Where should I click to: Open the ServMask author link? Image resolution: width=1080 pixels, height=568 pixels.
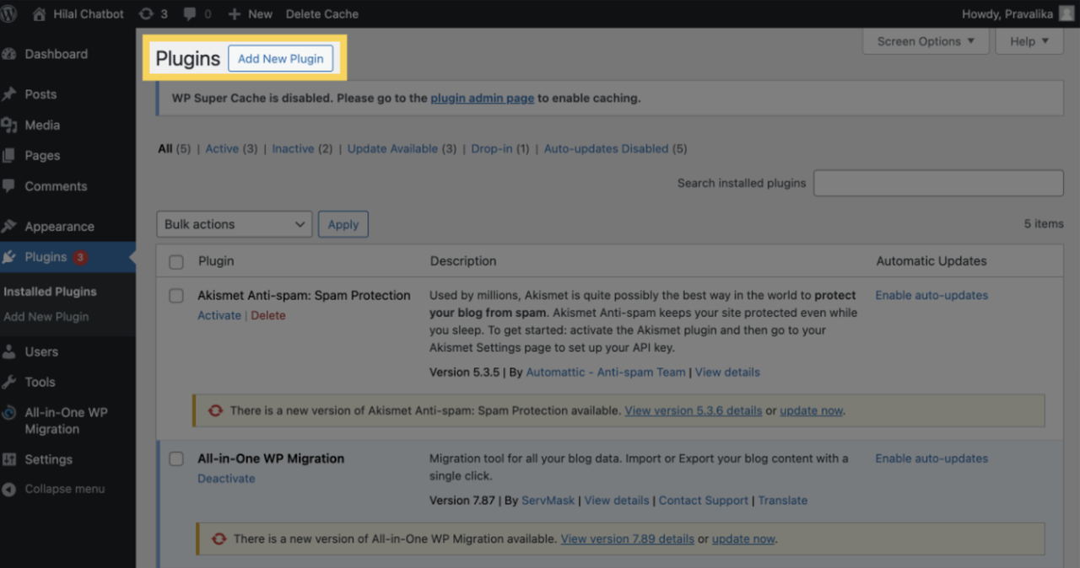click(x=548, y=500)
